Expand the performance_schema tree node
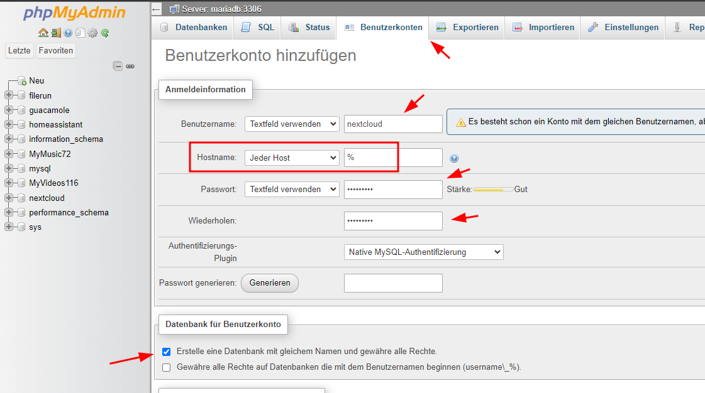Image resolution: width=705 pixels, height=393 pixels. pyautogui.click(x=9, y=212)
